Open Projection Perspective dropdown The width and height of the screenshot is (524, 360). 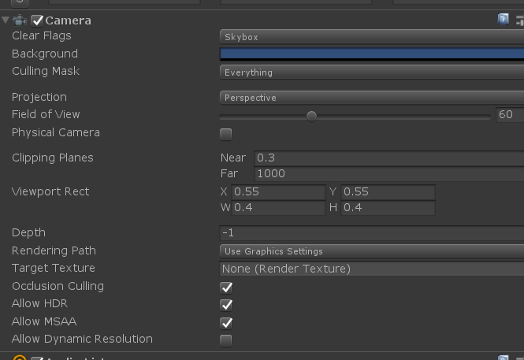click(372, 98)
